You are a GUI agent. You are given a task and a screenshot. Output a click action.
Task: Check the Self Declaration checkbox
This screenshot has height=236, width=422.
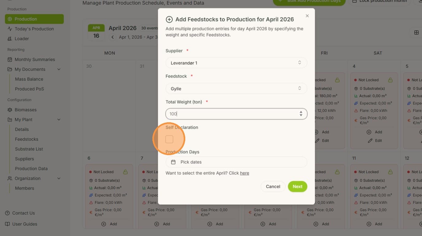tap(169, 139)
